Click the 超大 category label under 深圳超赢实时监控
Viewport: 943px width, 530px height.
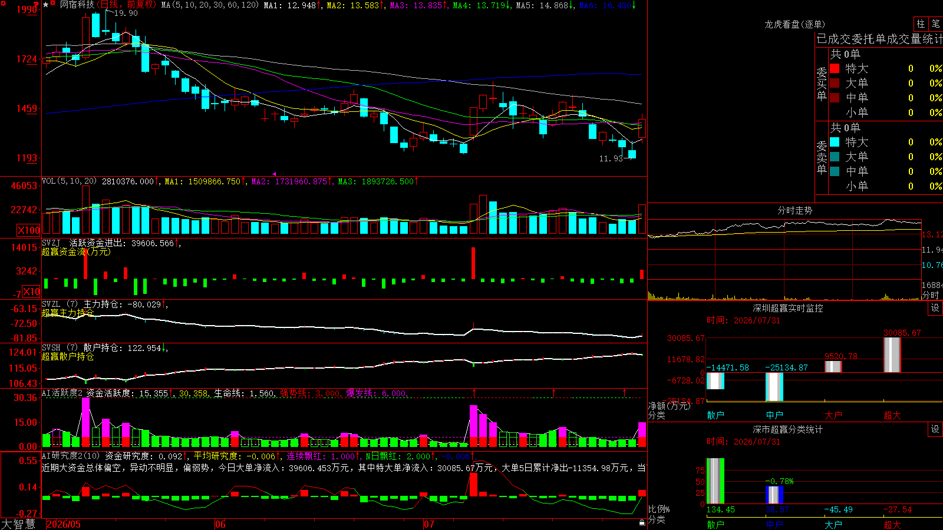[x=892, y=415]
